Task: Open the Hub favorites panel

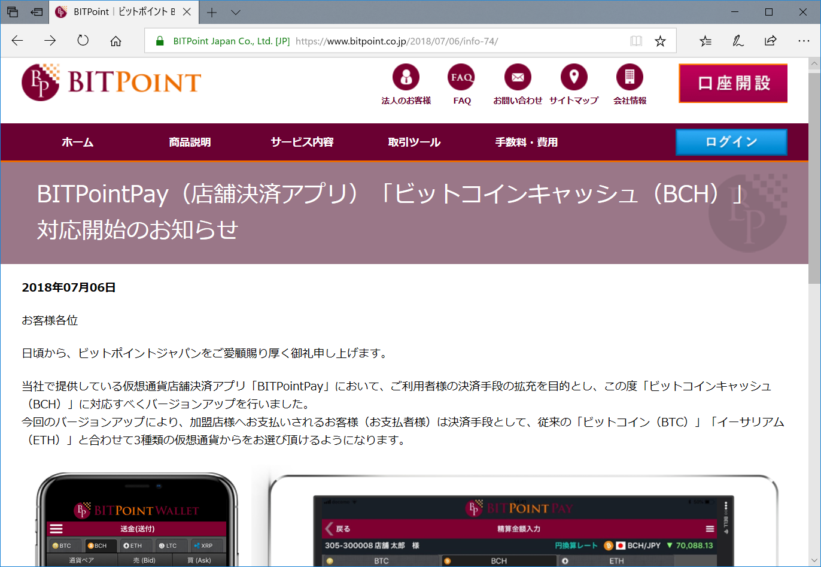Action: coord(705,40)
